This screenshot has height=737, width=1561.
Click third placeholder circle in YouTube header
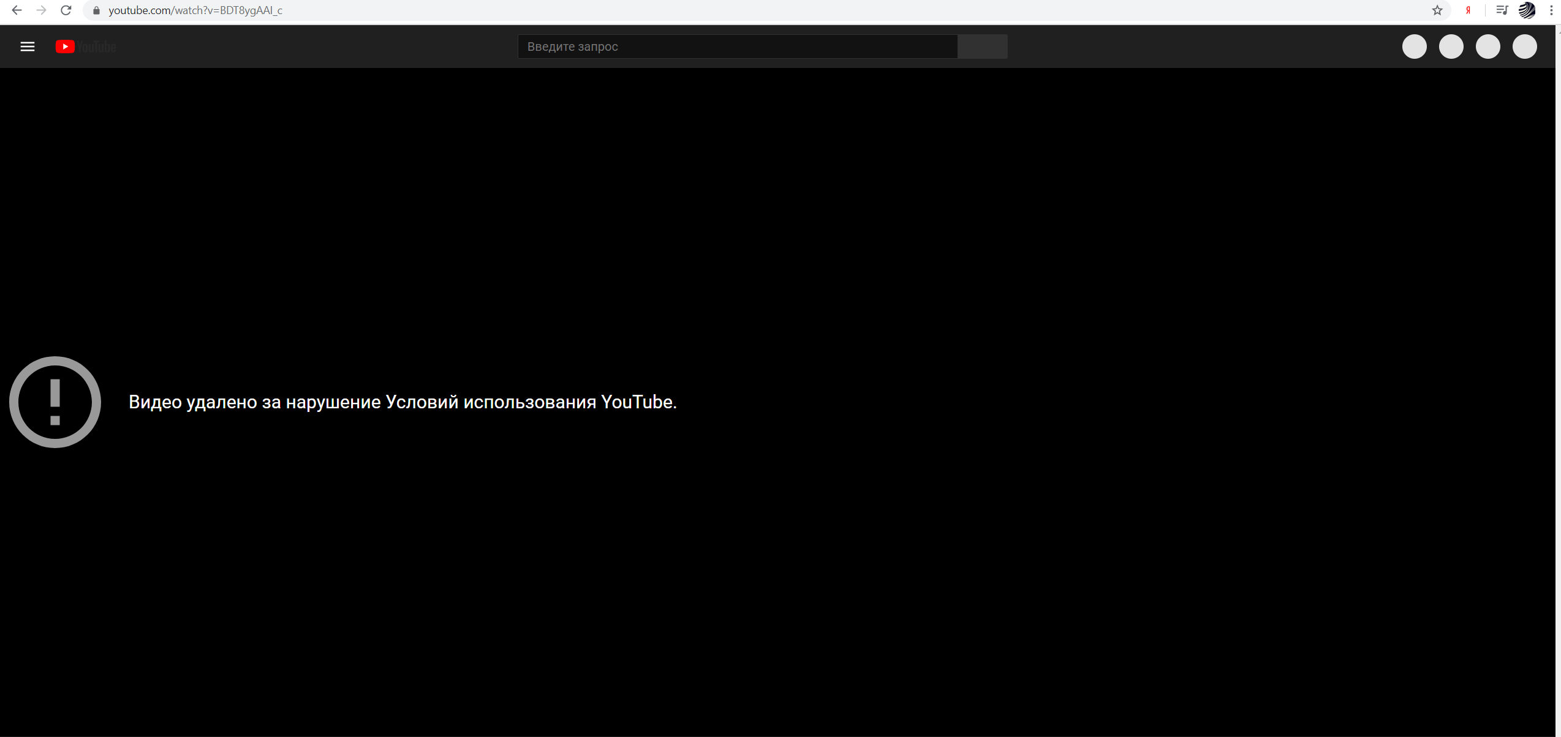(1487, 47)
